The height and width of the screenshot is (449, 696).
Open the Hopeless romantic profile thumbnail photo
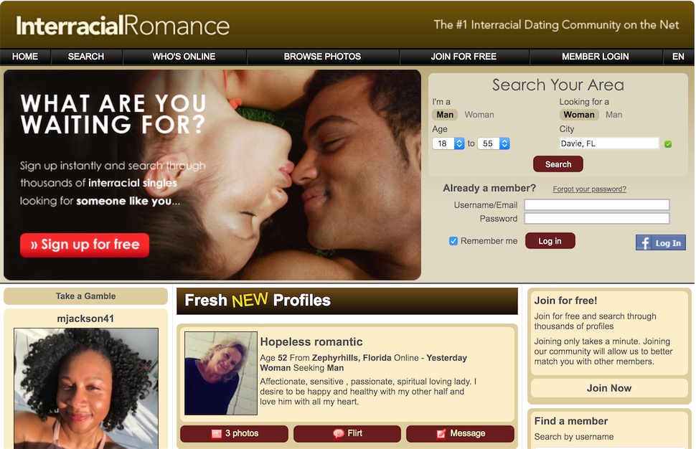pos(220,373)
